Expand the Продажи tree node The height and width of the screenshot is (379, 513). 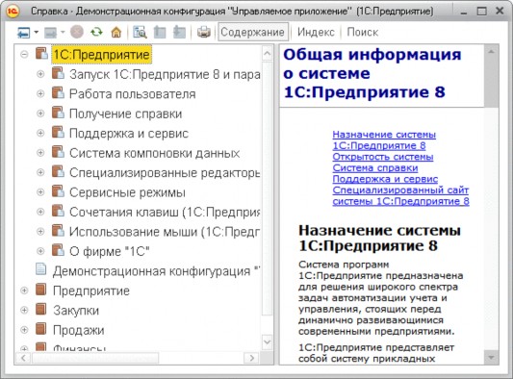[24, 330]
